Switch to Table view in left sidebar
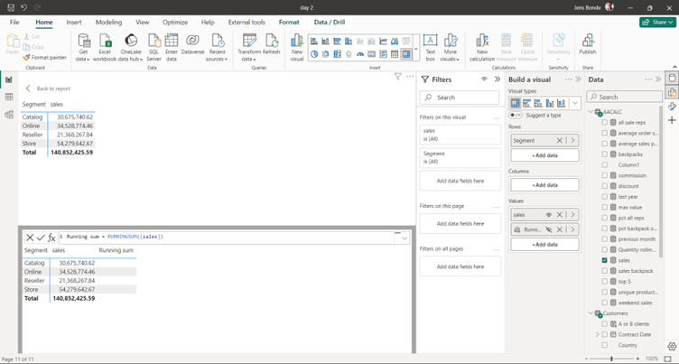679x364 pixels. click(9, 97)
